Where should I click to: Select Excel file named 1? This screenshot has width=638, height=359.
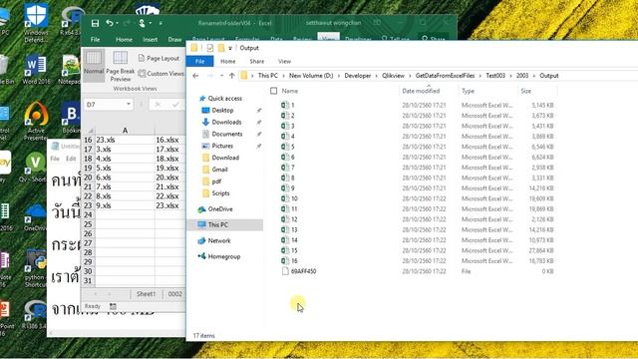[288, 105]
